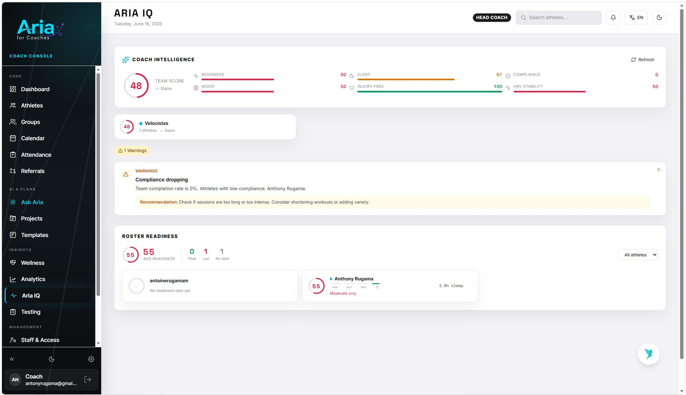Image resolution: width=686 pixels, height=395 pixels.
Task: Toggle dark mode from sidebar moon icon
Action: click(x=51, y=359)
